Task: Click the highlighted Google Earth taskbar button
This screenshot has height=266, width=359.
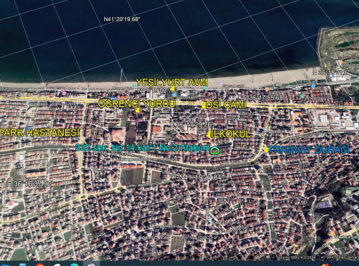Action: pyautogui.click(x=91, y=264)
